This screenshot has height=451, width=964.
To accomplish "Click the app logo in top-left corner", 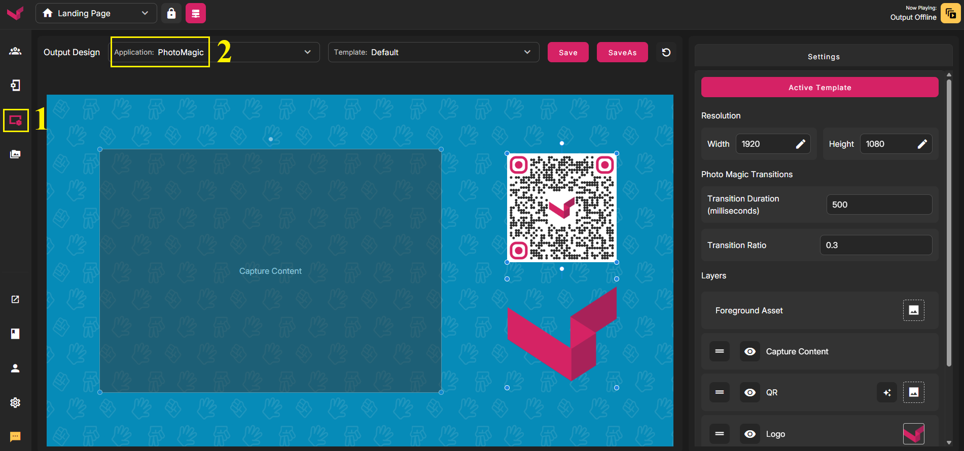I will [15, 13].
